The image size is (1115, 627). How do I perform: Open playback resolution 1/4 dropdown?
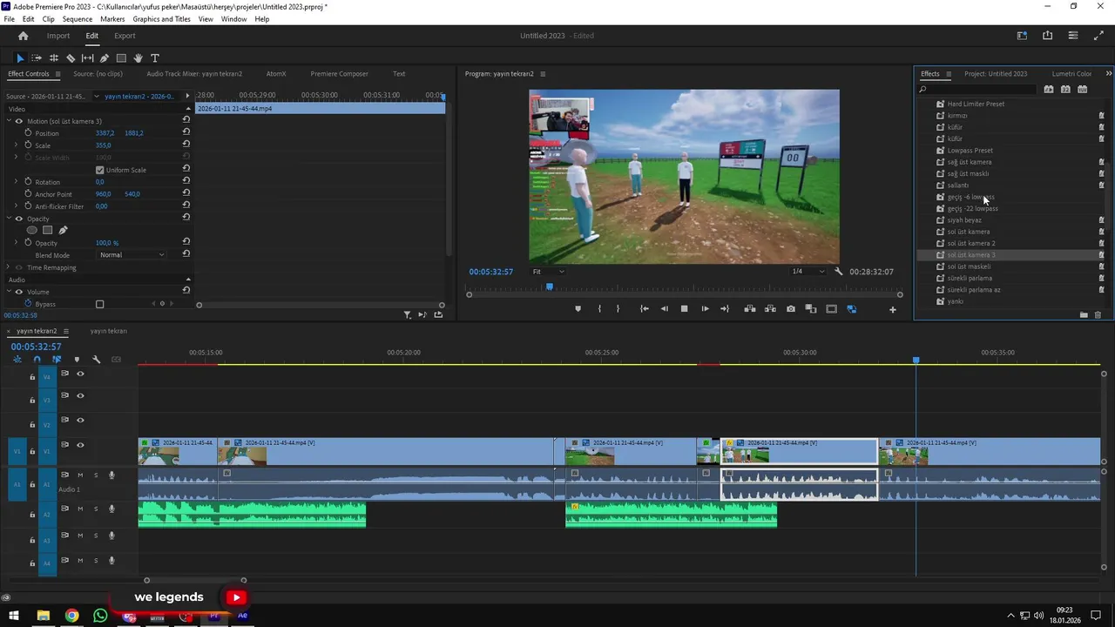(808, 272)
